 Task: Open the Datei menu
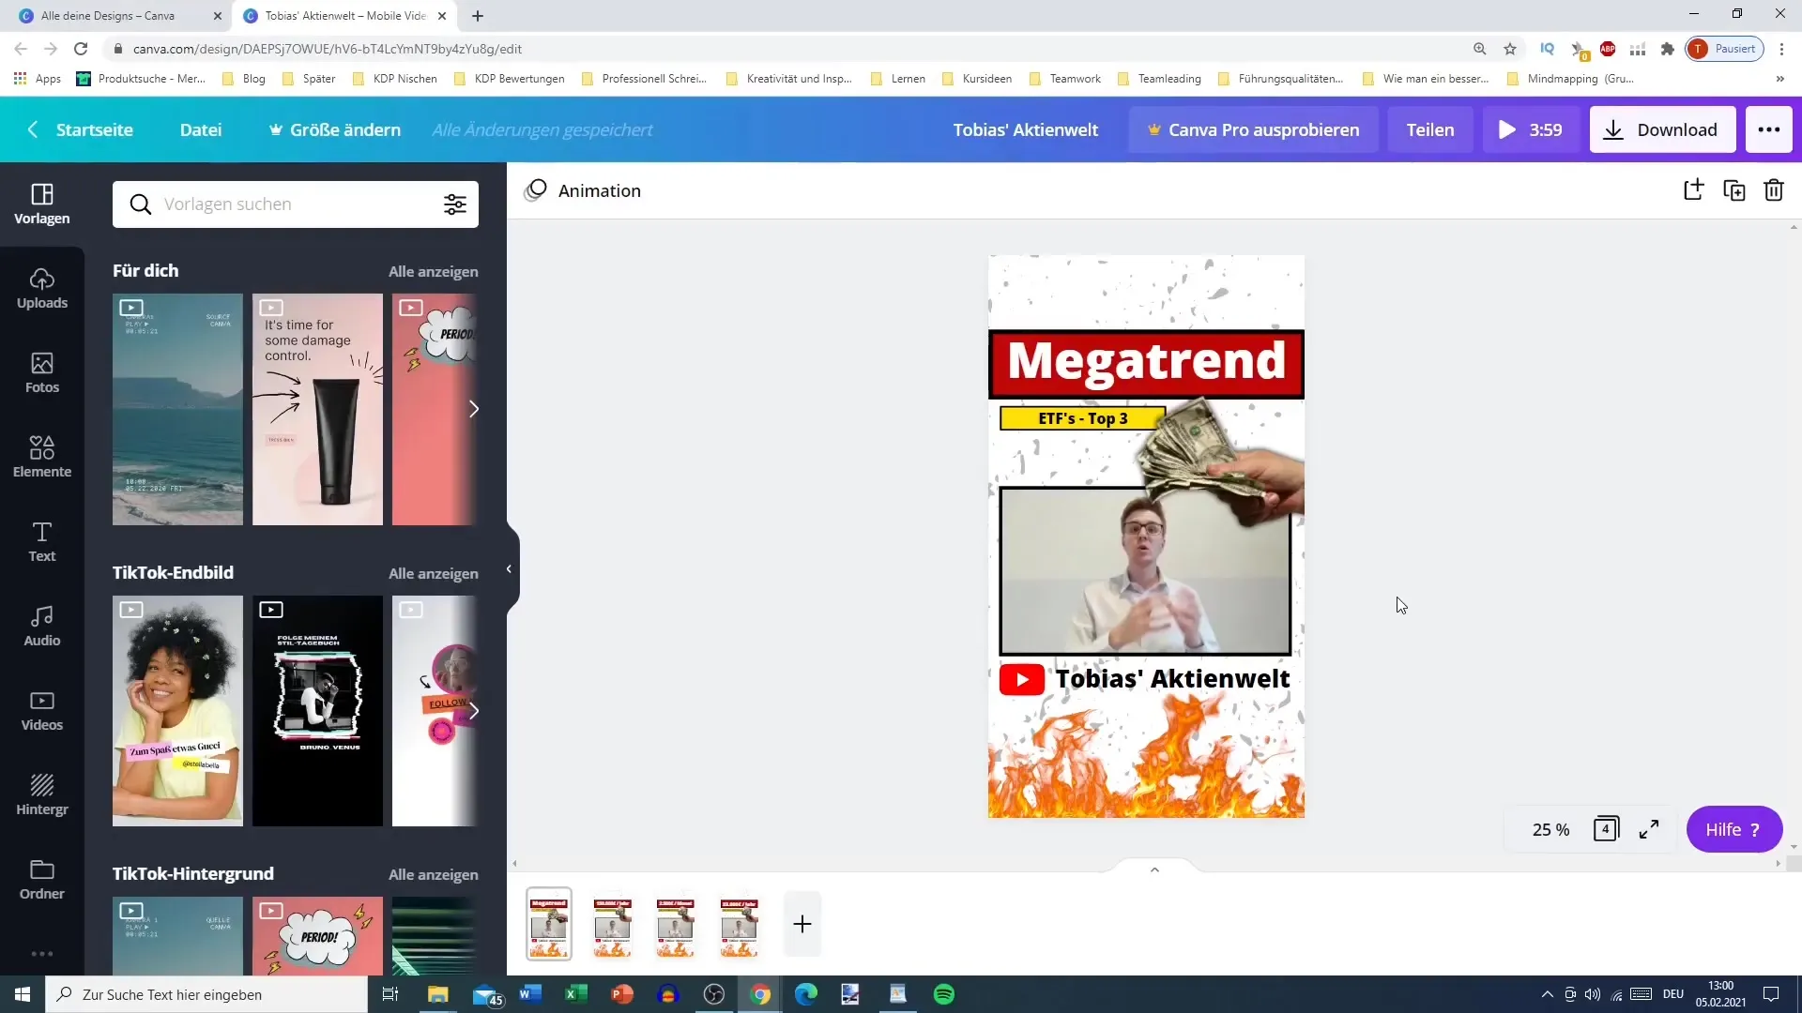pyautogui.click(x=201, y=129)
